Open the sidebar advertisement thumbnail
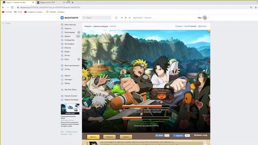The image size is (258, 145). [70, 109]
